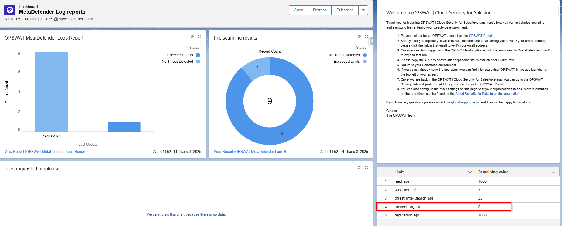
Task: Open the Limit column dropdown menu
Action: [470, 172]
